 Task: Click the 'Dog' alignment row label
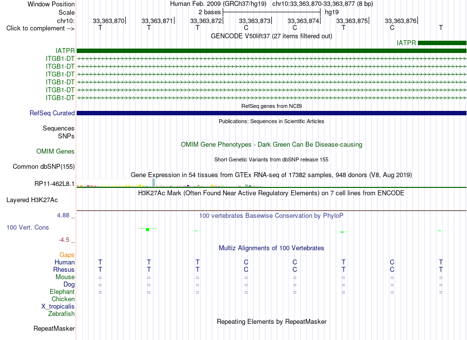pos(69,285)
